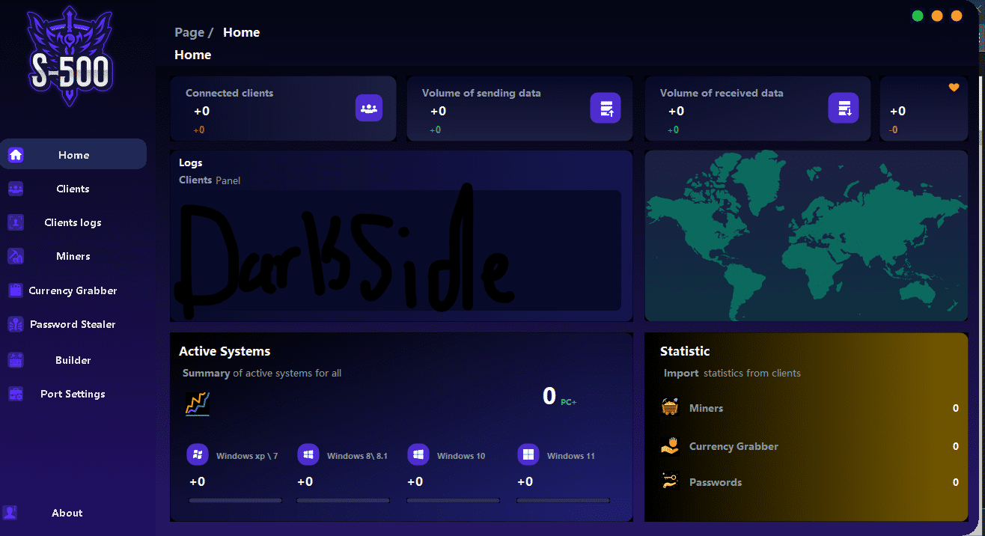Click the Windows 11 label
The height and width of the screenshot is (536, 985).
[x=570, y=456]
